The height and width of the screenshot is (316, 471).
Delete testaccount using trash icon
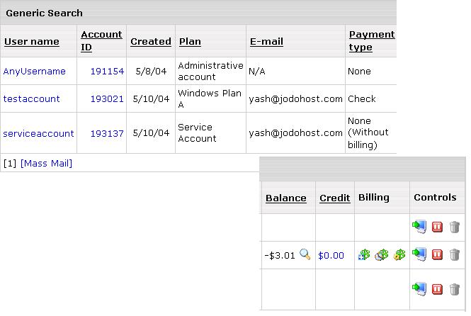point(455,255)
